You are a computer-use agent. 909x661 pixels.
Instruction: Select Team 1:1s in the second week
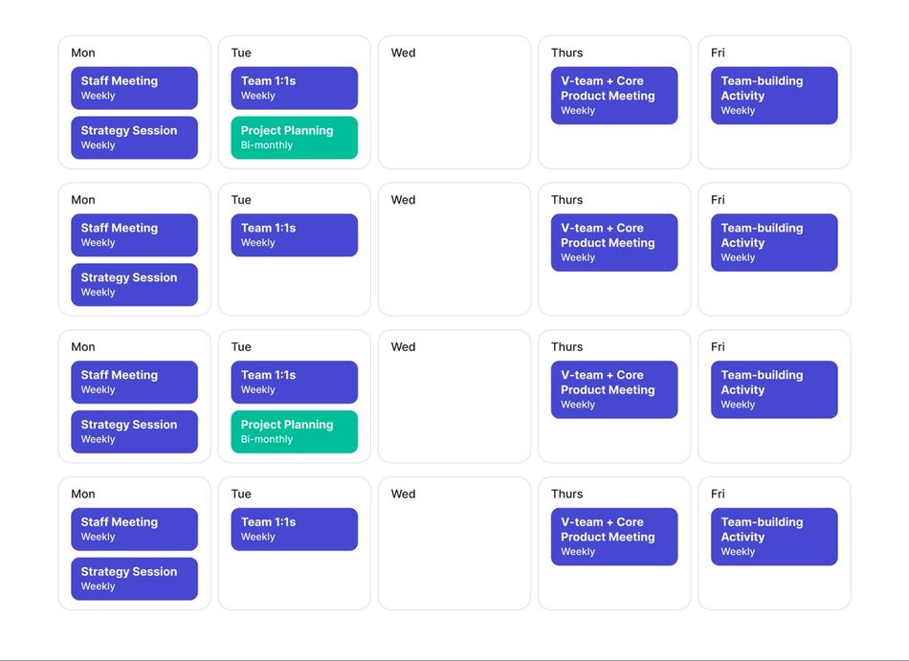coord(294,235)
